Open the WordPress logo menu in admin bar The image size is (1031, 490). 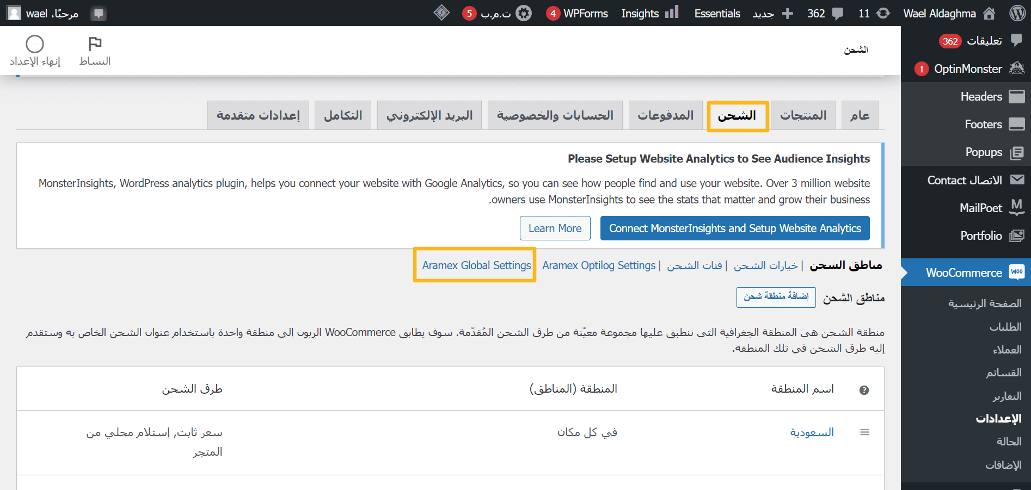point(1017,13)
